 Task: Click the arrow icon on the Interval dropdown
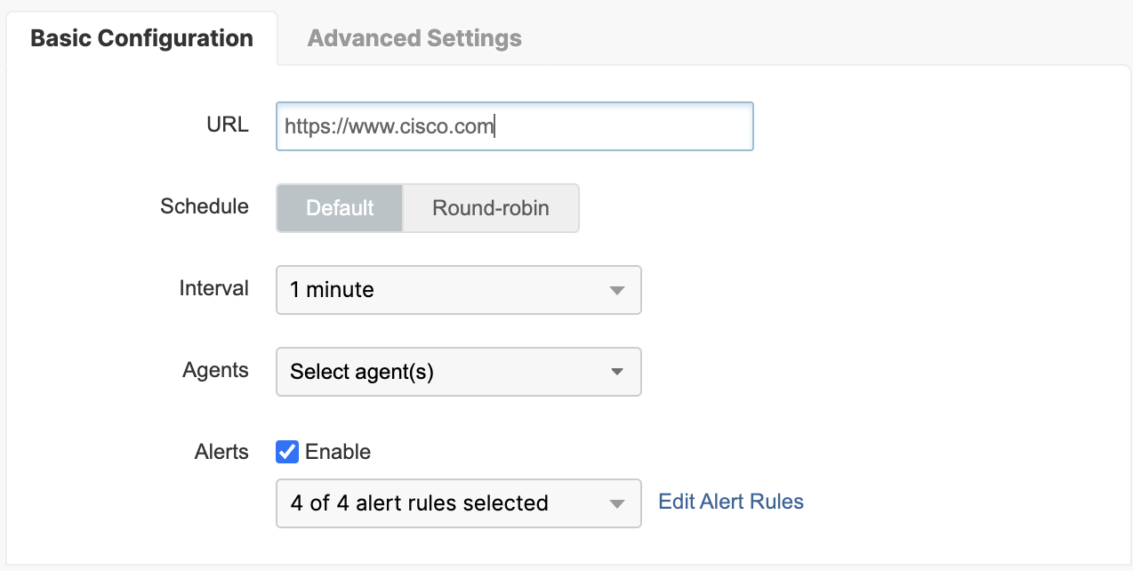(617, 290)
